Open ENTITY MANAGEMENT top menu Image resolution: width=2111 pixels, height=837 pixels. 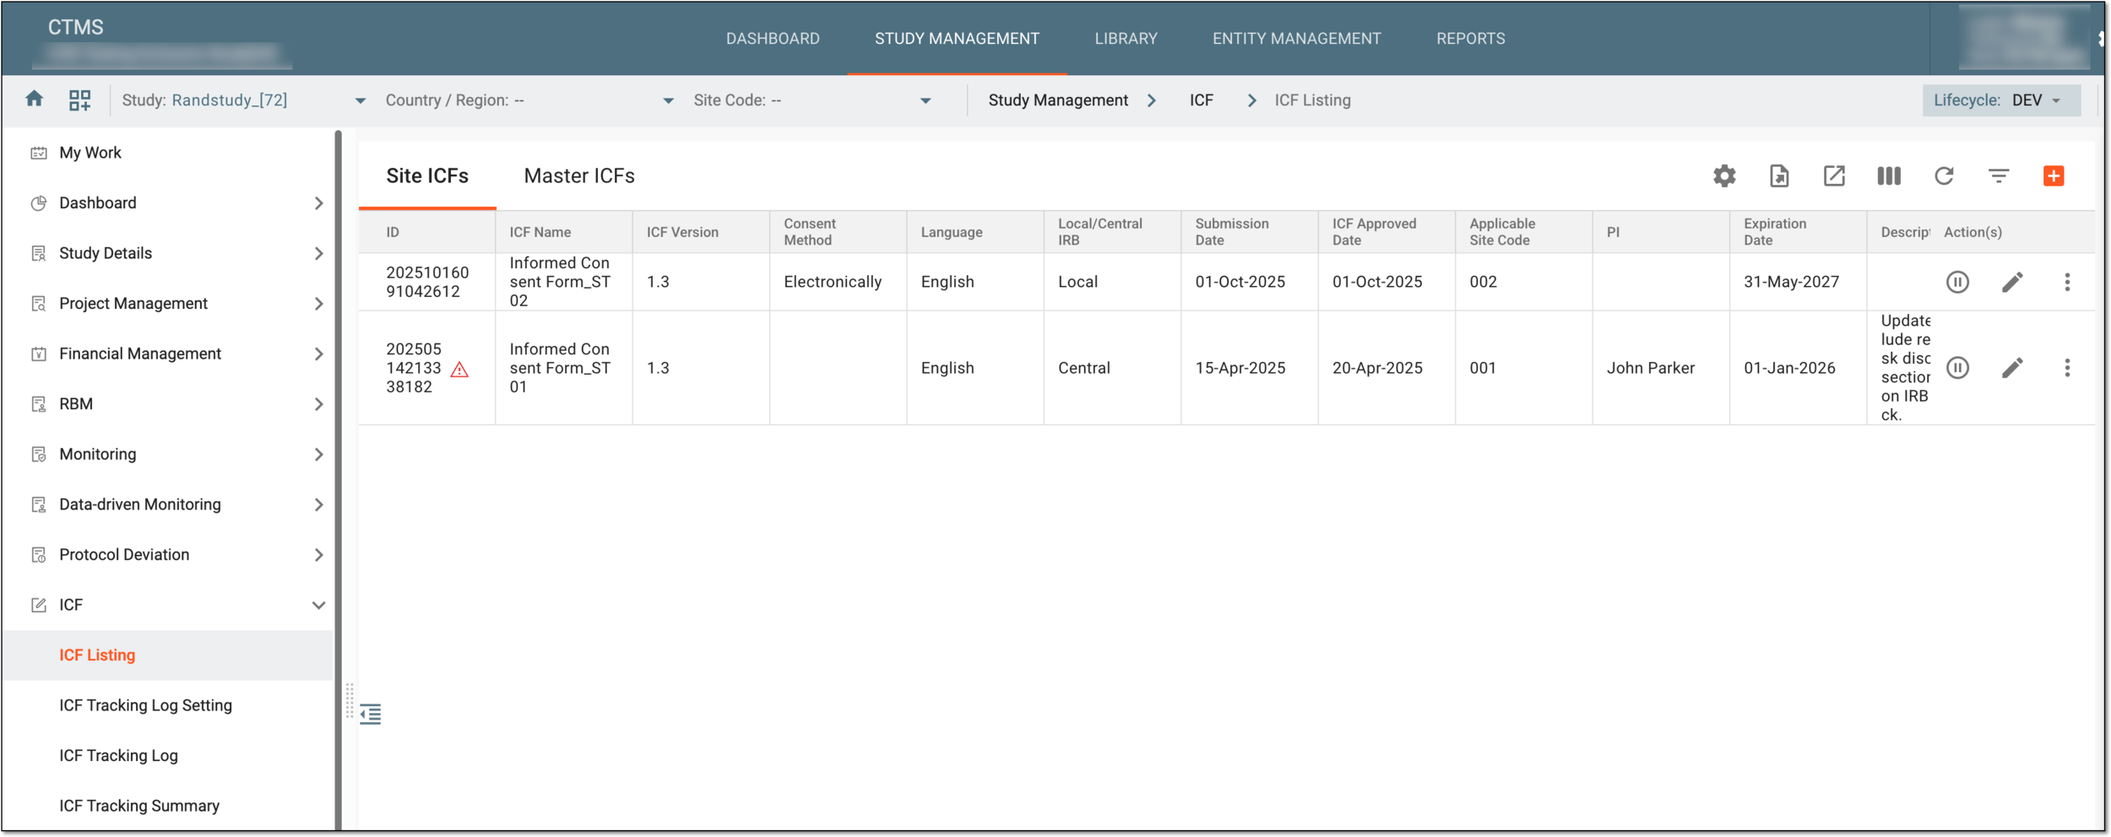coord(1297,39)
